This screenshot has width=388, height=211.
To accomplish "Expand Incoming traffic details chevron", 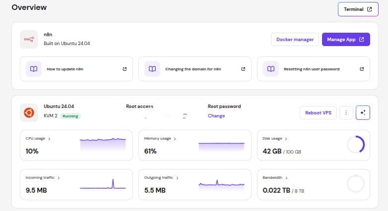I will tap(59, 178).
